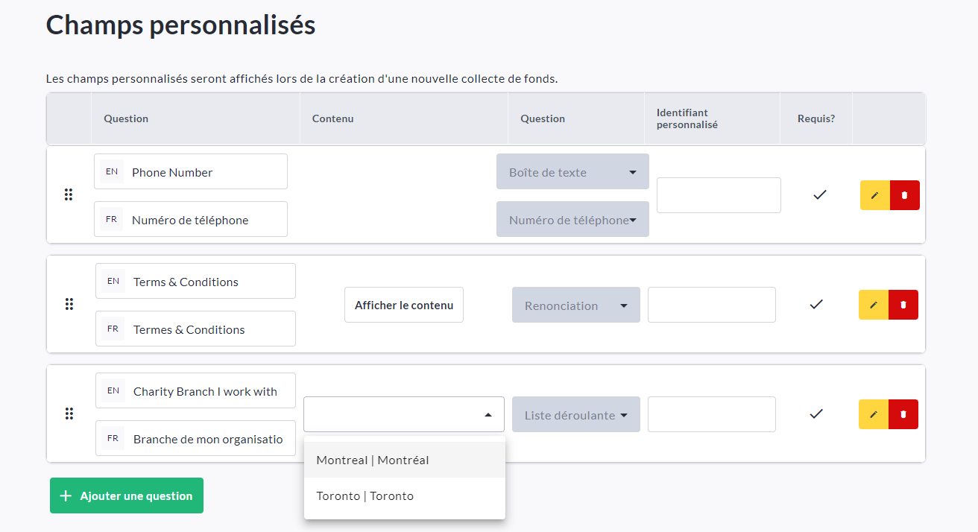
Task: Click the drag handle of Charity Branch row
Action: tap(69, 414)
